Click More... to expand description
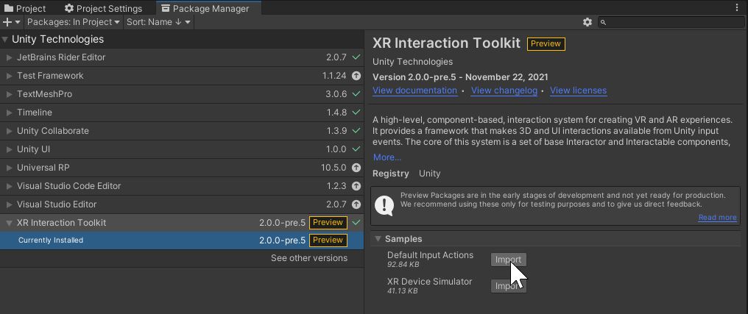 click(387, 157)
